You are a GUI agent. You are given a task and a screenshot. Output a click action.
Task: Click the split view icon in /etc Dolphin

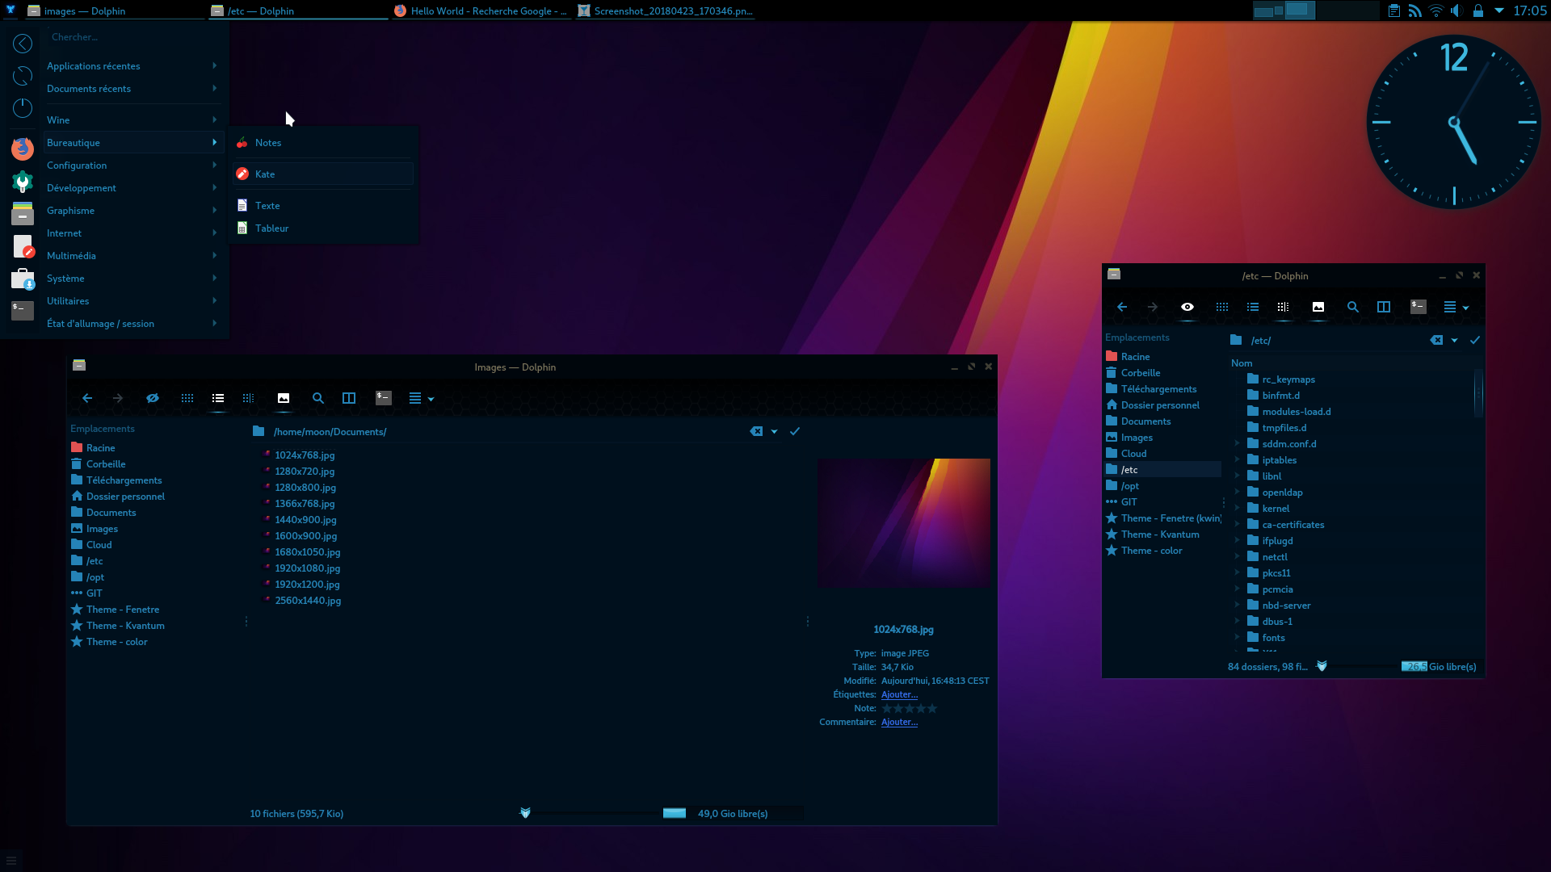tap(1384, 307)
